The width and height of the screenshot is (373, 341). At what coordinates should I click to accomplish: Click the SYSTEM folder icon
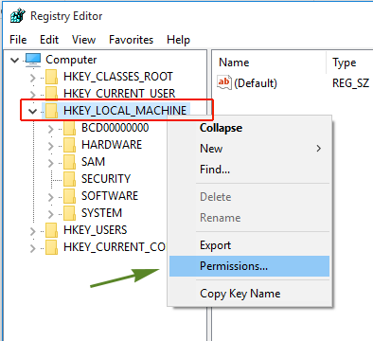coord(69,213)
